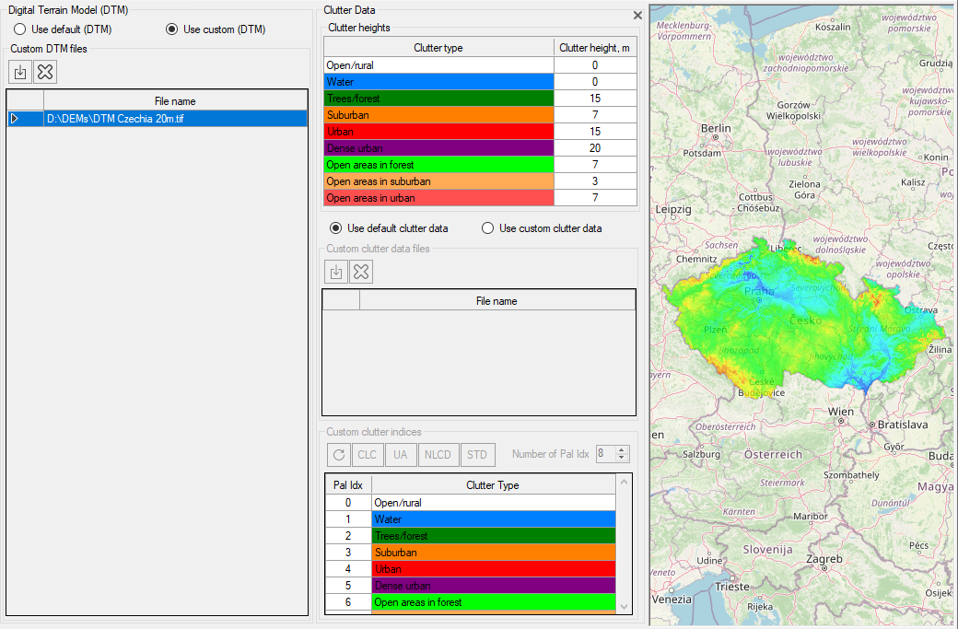Image resolution: width=958 pixels, height=629 pixels.
Task: Click Leipzig label on the map
Action: (673, 209)
